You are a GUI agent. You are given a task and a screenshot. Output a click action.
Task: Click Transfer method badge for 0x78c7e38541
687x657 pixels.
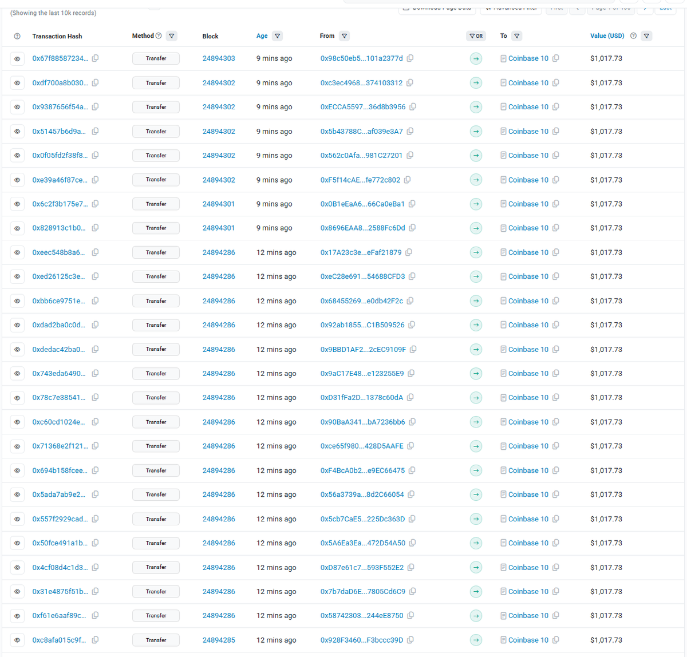[156, 398]
